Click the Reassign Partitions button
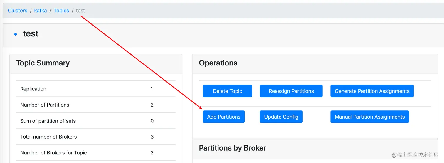The height and width of the screenshot is (163, 444). coord(291,91)
